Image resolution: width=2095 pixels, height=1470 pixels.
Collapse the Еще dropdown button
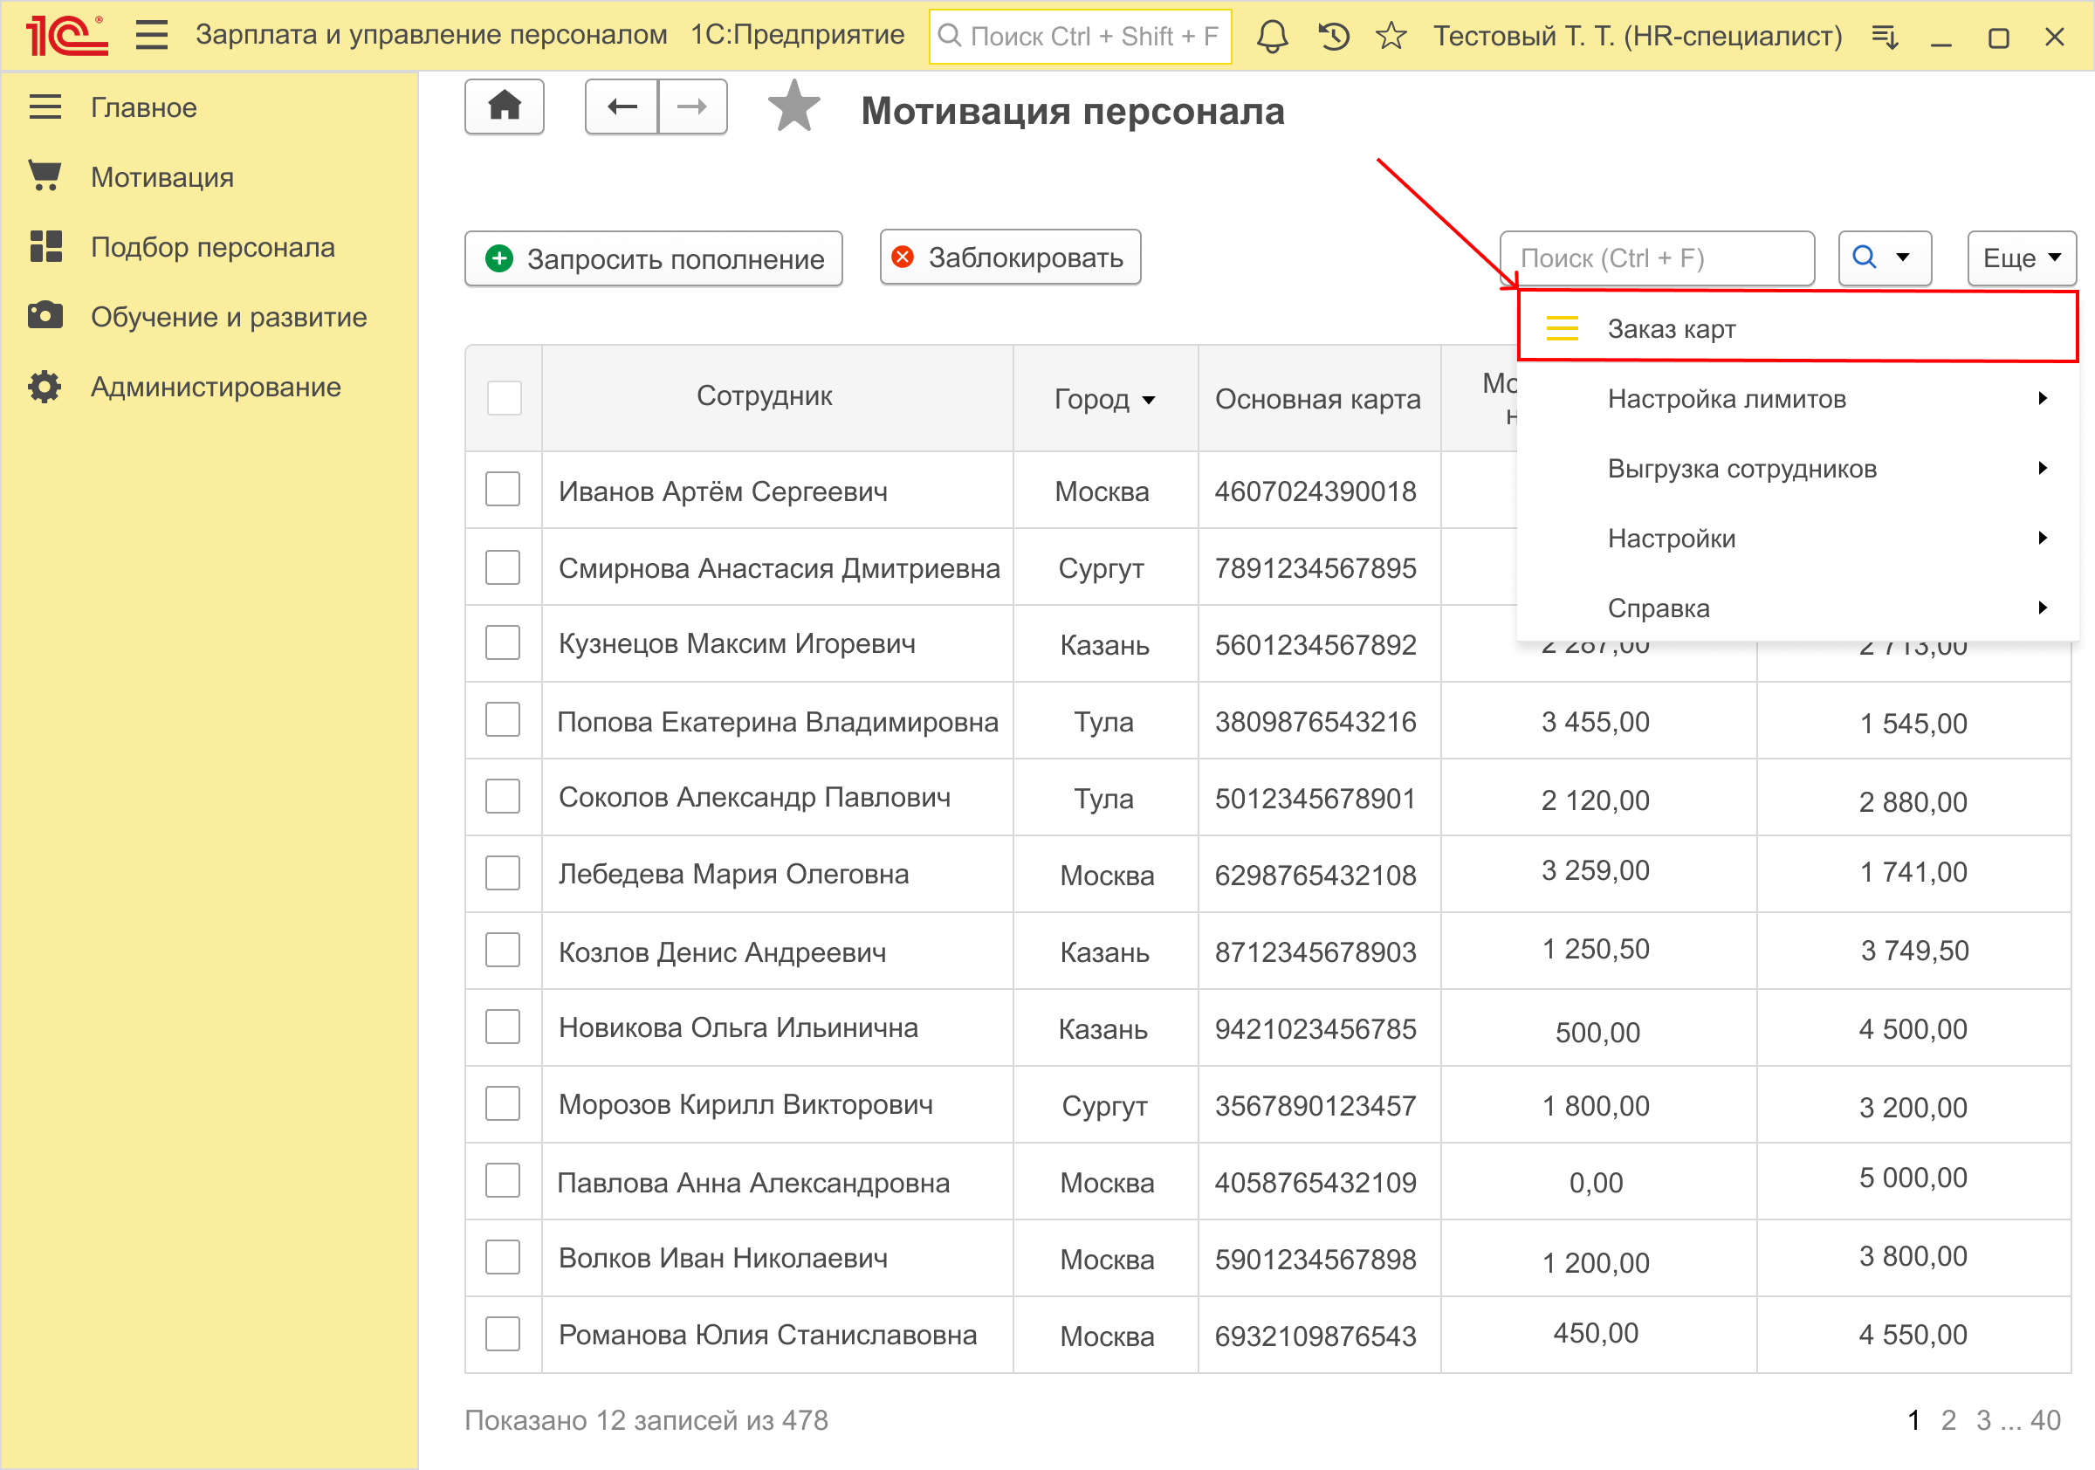coord(2021,258)
